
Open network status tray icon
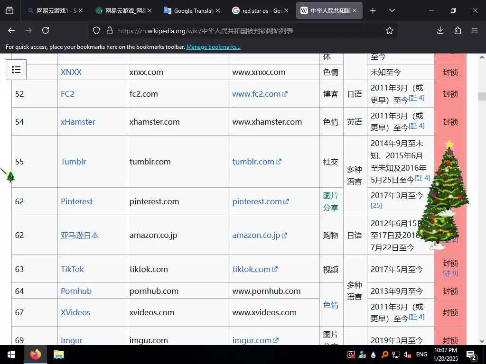pyautogui.click(x=396, y=355)
